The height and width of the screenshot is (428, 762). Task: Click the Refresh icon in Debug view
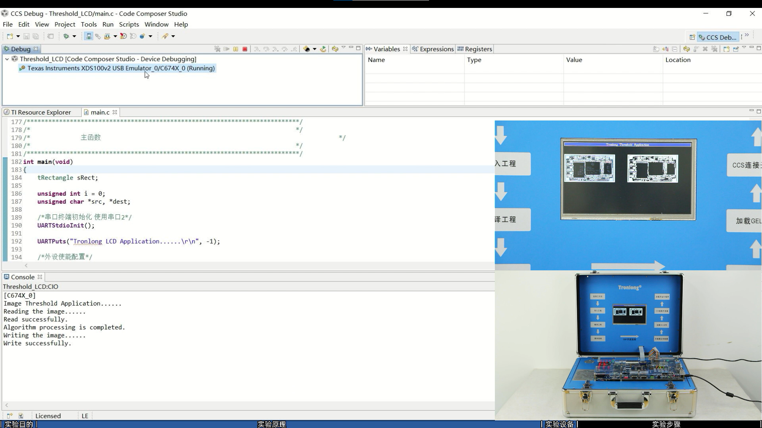point(335,49)
